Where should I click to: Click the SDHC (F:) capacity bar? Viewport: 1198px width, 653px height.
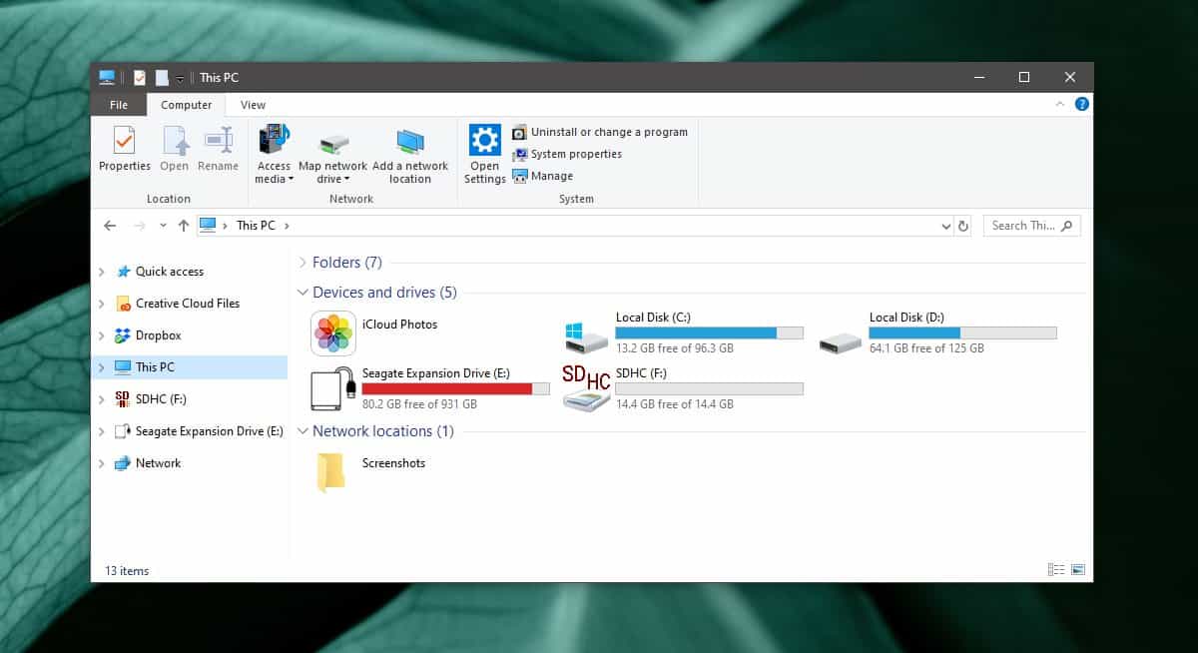710,388
